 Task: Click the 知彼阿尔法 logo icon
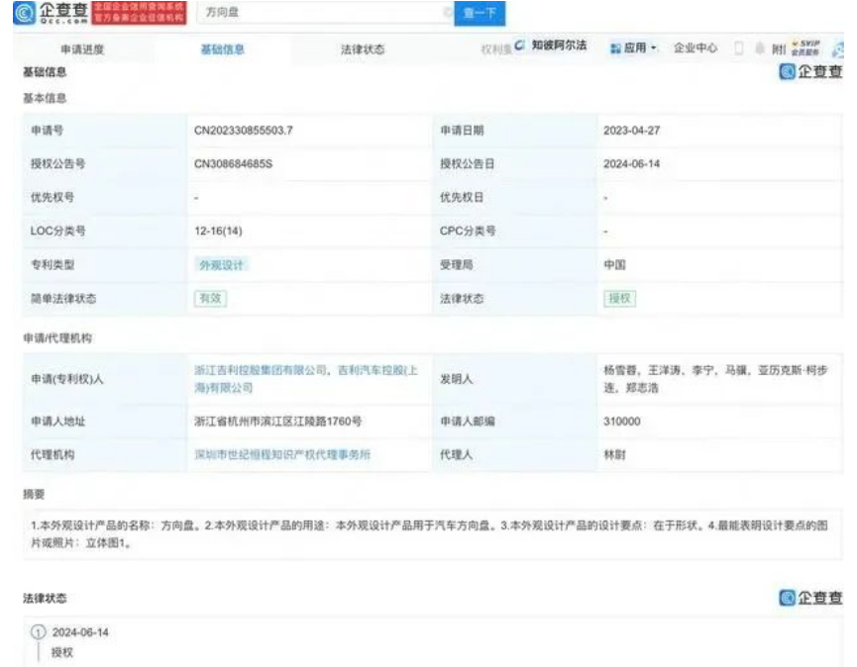click(519, 46)
